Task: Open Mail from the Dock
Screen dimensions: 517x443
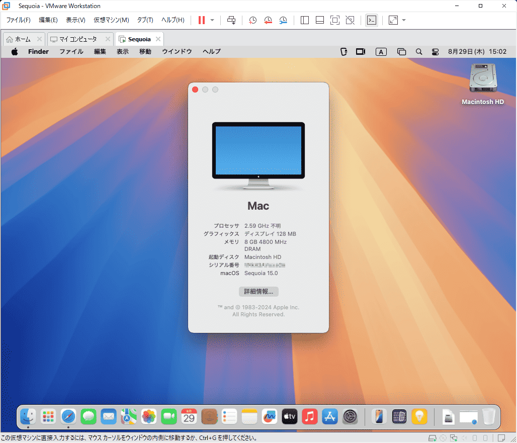Action: click(109, 417)
